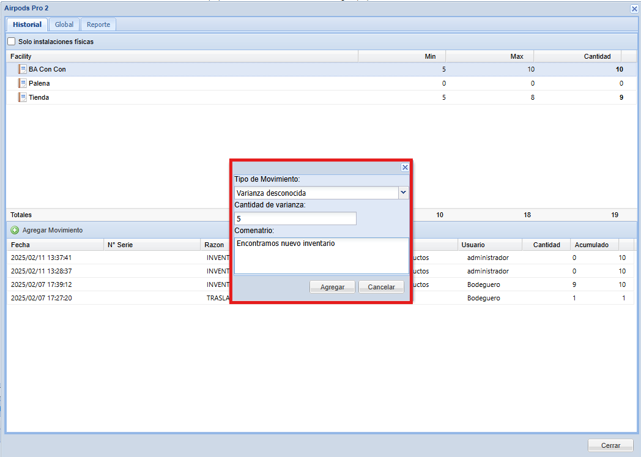The image size is (641, 457).
Task: Click the Tienda facility icon
Action: tap(23, 97)
